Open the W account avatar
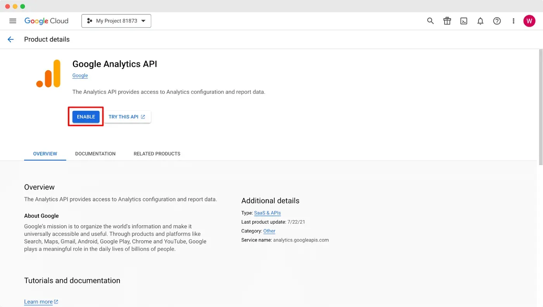The width and height of the screenshot is (543, 307). pyautogui.click(x=529, y=21)
